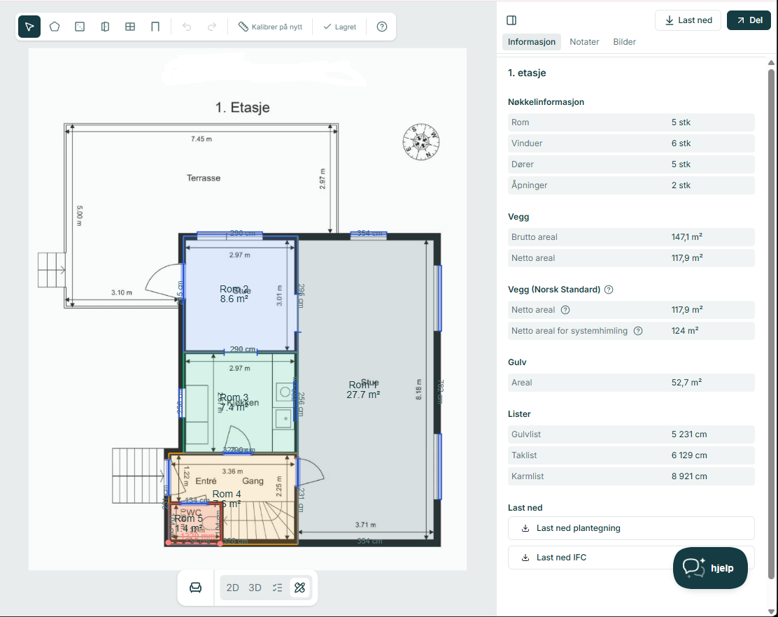Screen dimensions: 778x617
Task: Activate the pentagon room drawing tool
Action: (x=55, y=27)
